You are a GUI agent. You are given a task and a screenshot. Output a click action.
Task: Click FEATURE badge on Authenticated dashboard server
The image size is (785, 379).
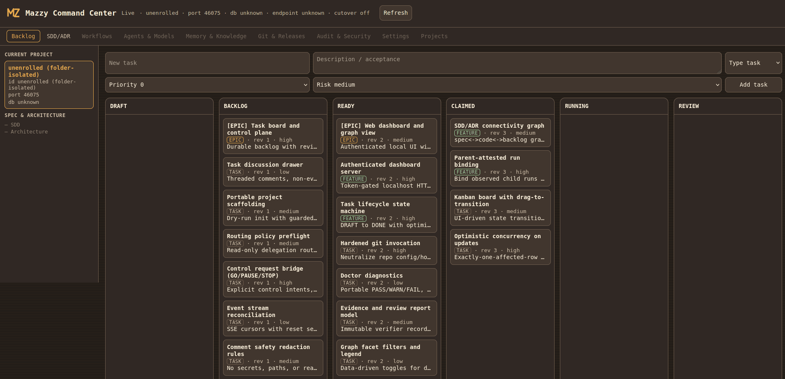tap(353, 179)
